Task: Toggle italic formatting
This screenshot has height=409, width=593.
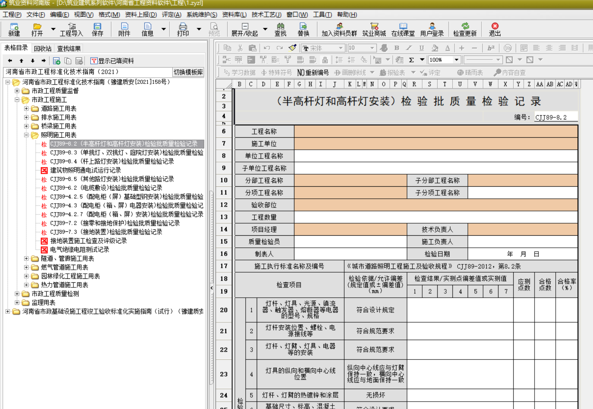Action: pos(409,48)
